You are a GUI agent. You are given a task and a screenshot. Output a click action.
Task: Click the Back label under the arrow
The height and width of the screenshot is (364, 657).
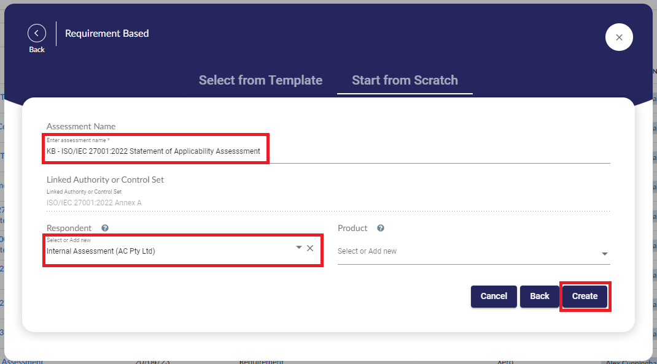(37, 50)
